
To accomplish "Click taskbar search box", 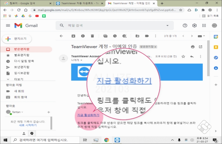I will [45, 140].
